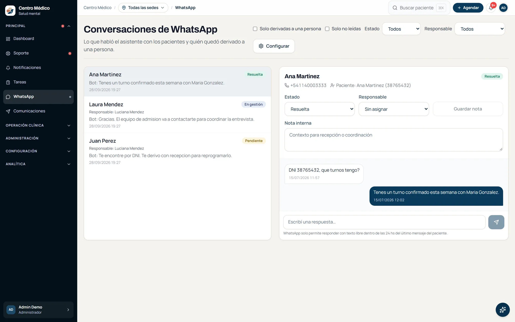
Task: Open the sparkle assistant floating button
Action: (503, 310)
